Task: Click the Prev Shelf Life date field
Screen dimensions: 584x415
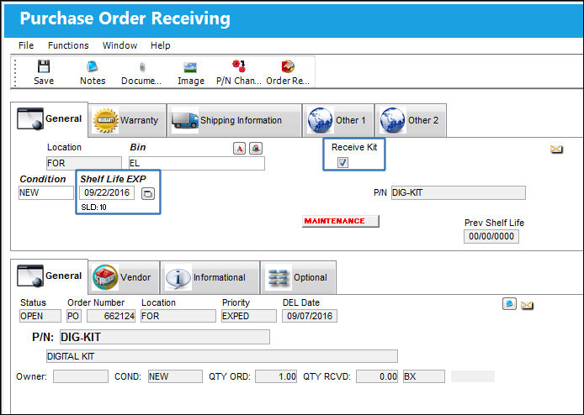Action: click(491, 237)
